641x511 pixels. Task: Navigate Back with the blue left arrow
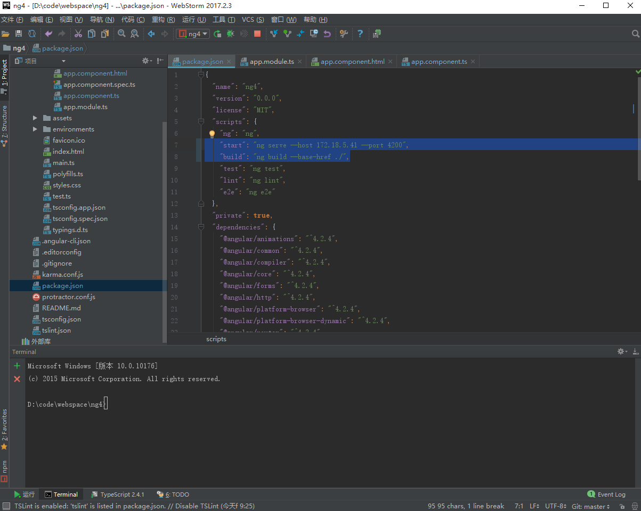[x=151, y=34]
